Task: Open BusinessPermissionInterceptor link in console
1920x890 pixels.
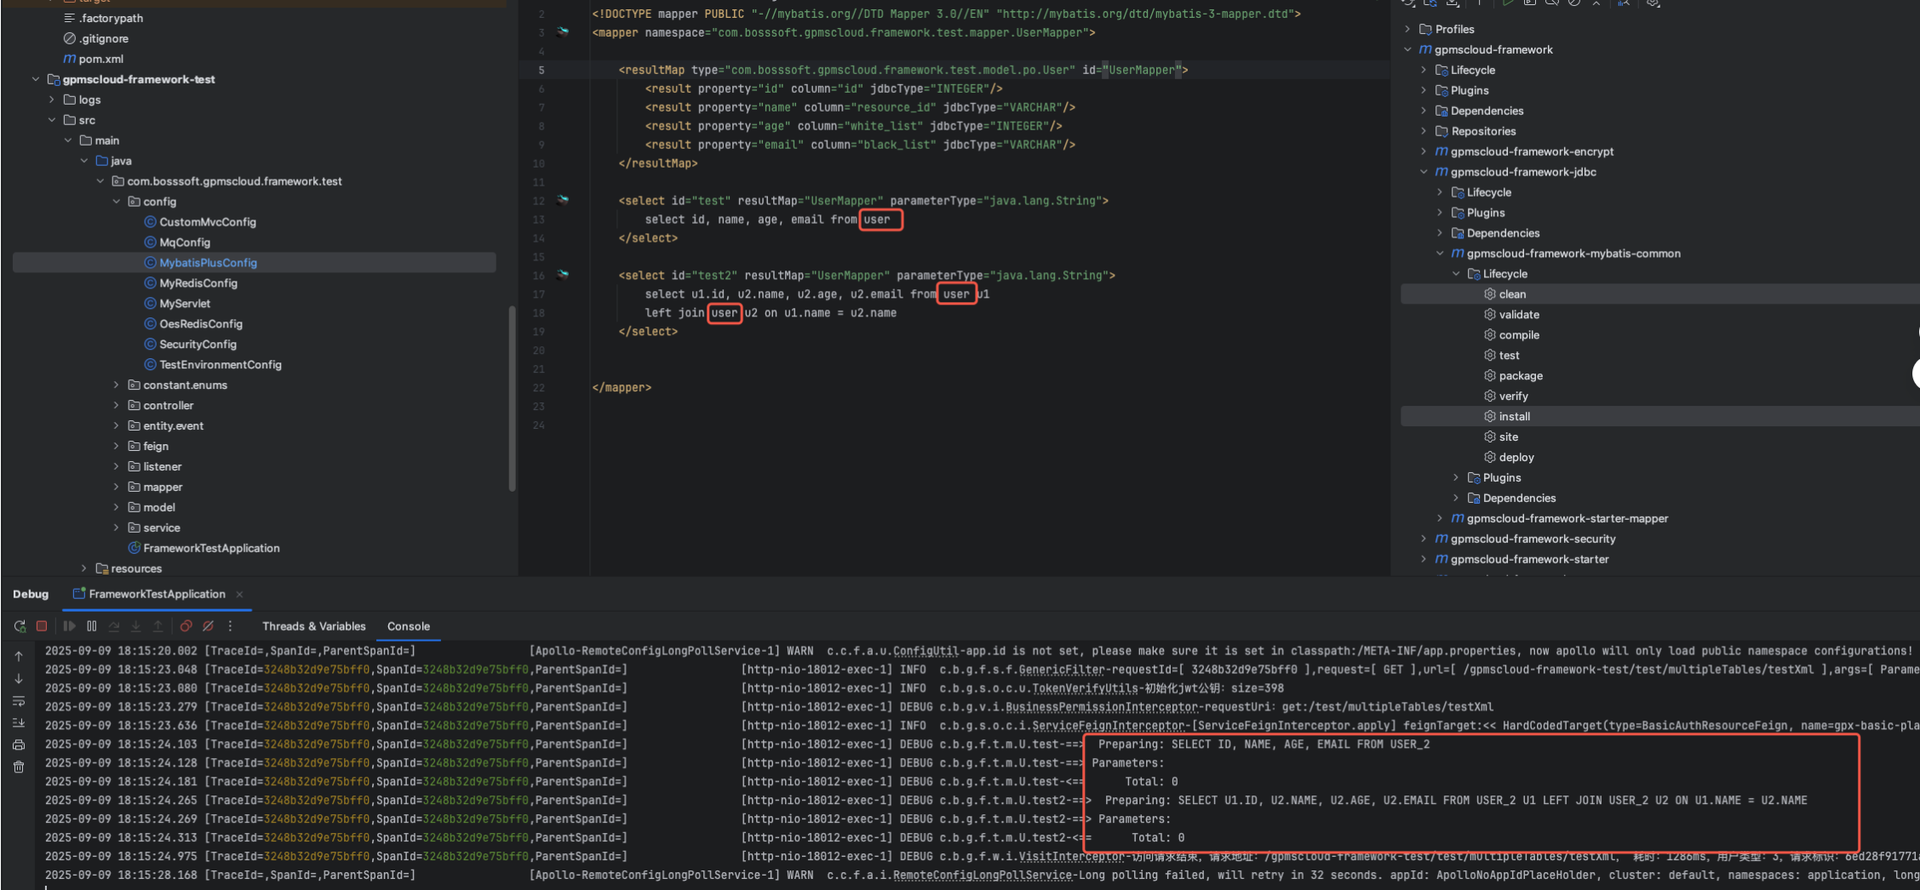Action: pyautogui.click(x=1101, y=707)
